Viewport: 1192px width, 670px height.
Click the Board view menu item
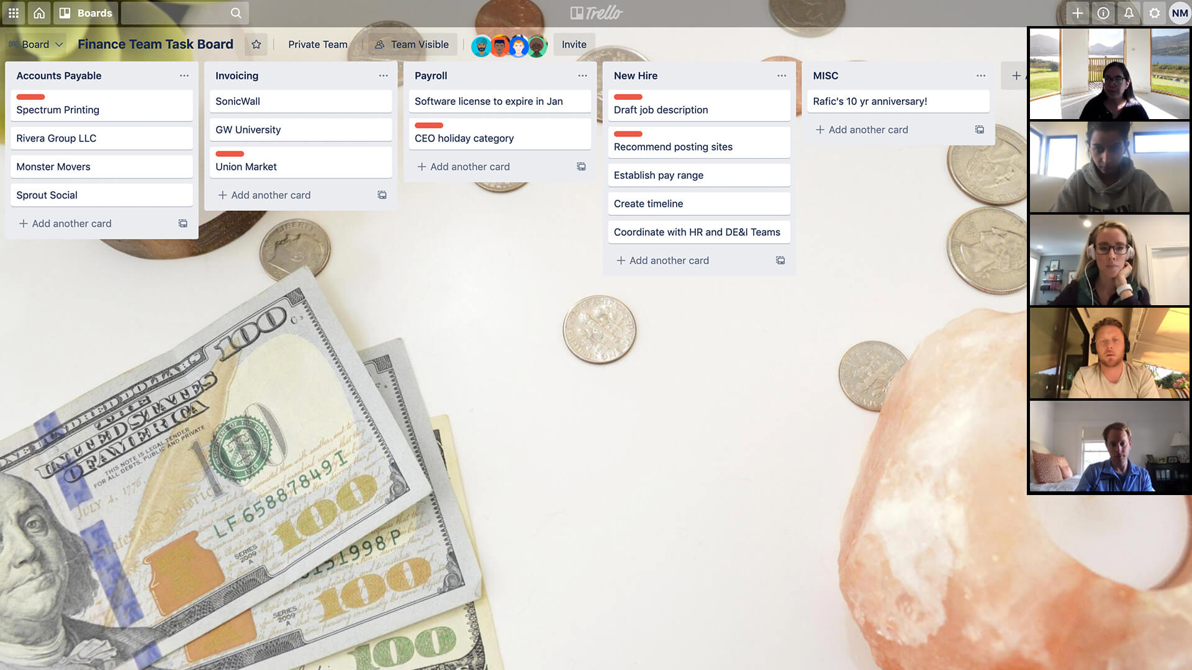(36, 44)
